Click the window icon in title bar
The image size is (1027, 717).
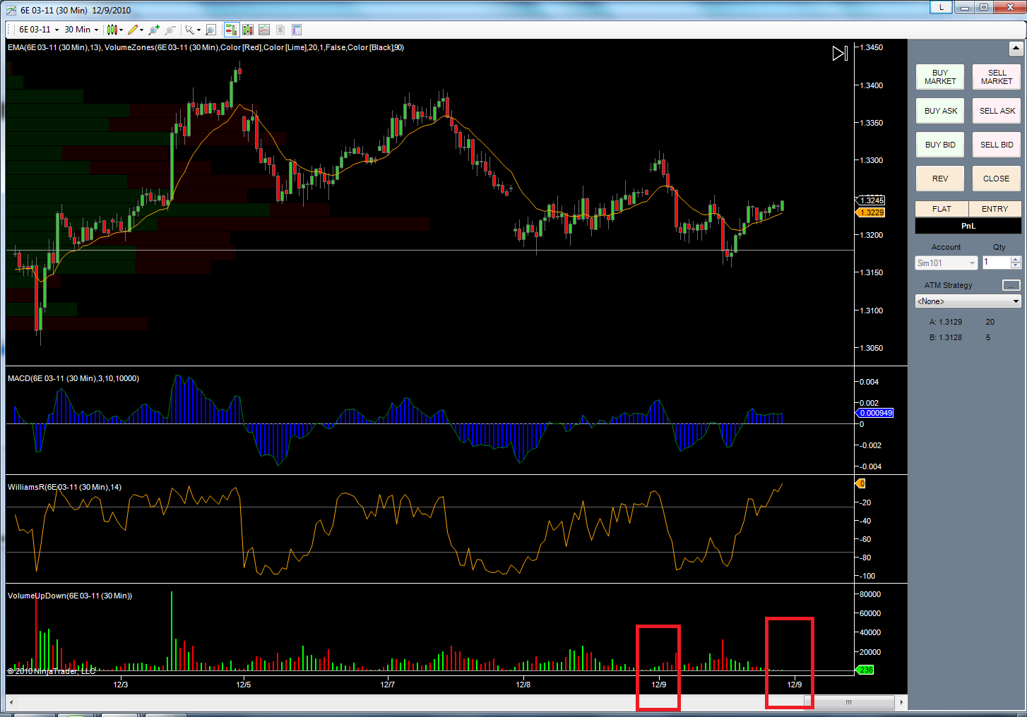click(x=11, y=10)
